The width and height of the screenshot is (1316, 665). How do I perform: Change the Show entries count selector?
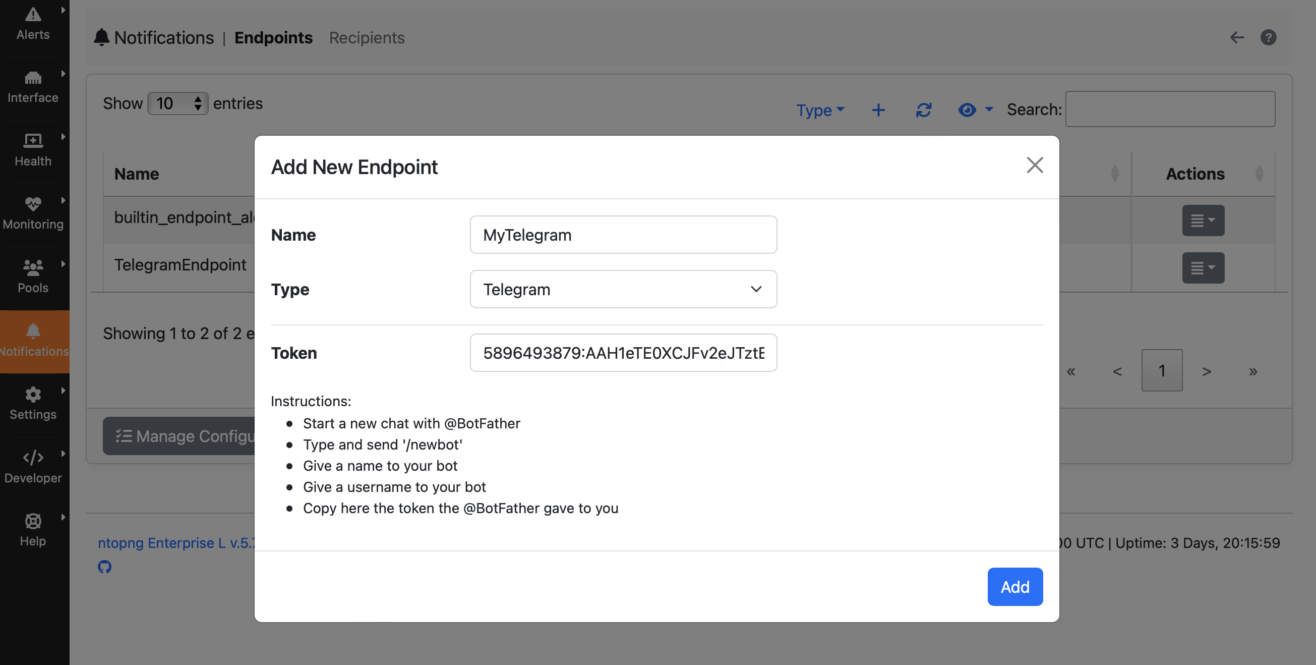[x=178, y=104]
